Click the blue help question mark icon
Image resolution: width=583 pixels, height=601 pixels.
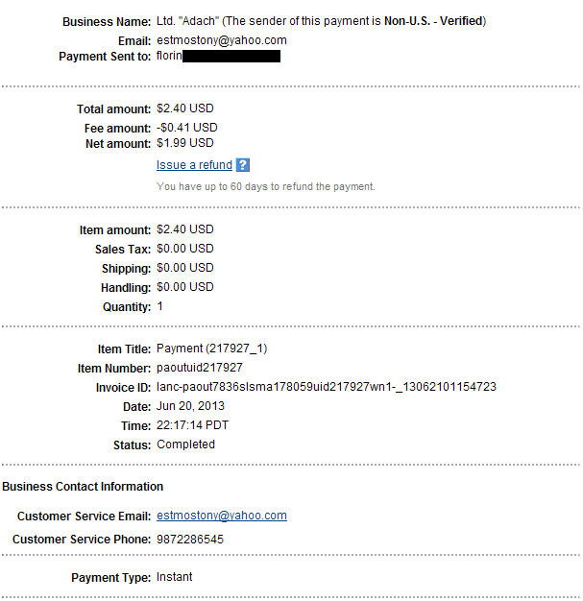click(x=243, y=165)
